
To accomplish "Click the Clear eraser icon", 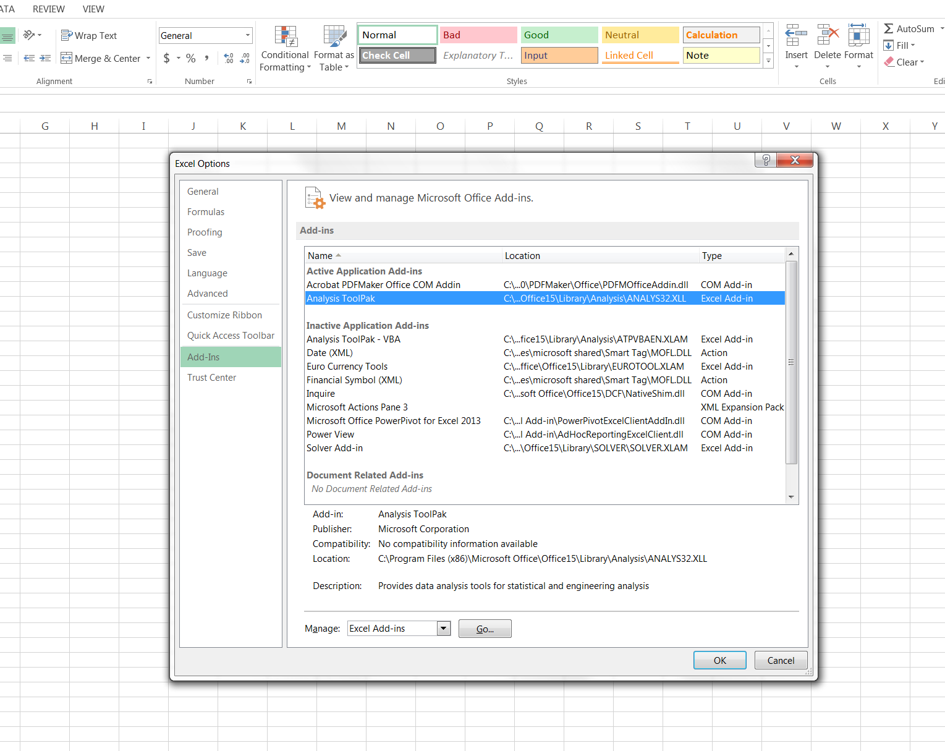I will pyautogui.click(x=889, y=62).
